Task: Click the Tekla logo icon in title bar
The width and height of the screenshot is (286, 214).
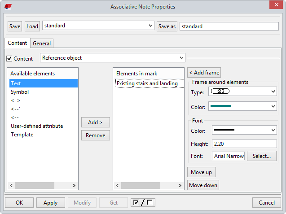Action: [x=8, y=7]
